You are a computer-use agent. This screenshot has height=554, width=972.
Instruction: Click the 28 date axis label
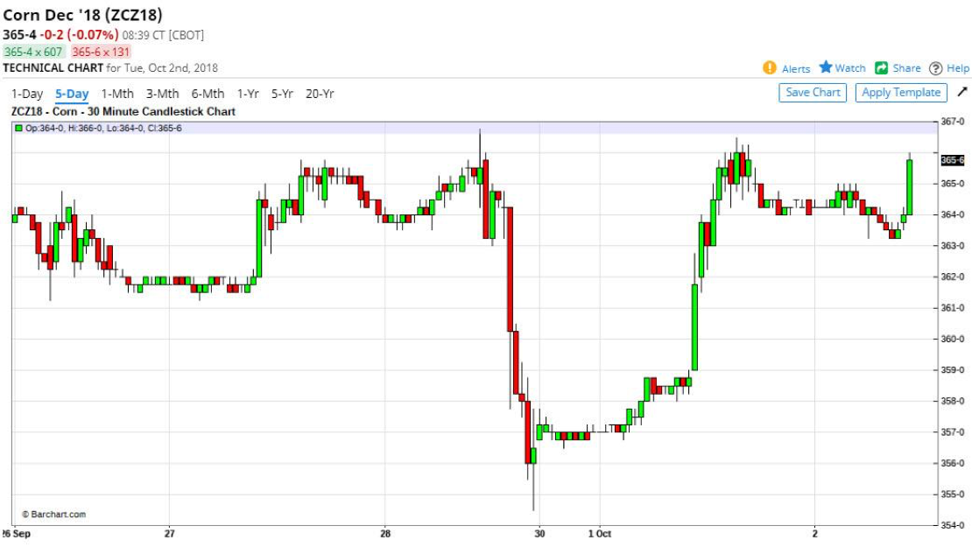pyautogui.click(x=385, y=534)
